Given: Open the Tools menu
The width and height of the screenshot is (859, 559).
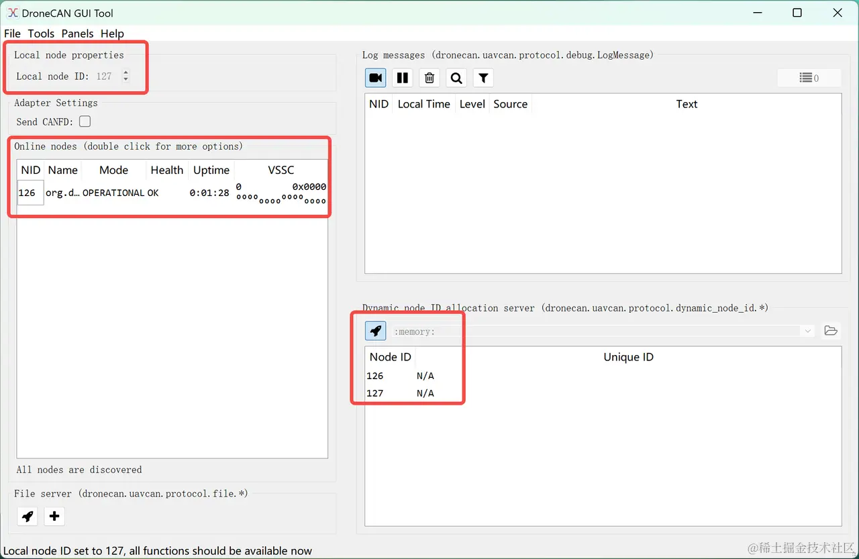Looking at the screenshot, I should point(41,34).
